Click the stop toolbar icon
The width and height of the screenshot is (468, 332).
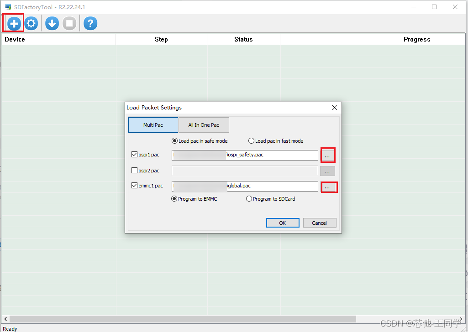pos(69,23)
